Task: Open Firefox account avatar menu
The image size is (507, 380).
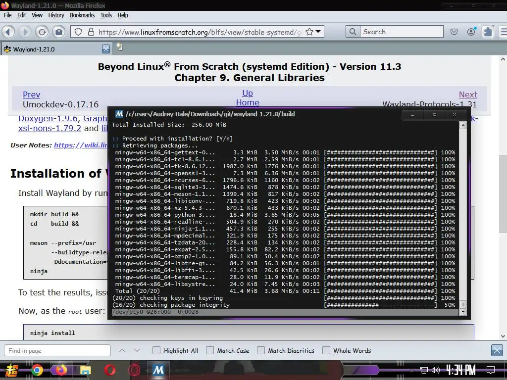Action: [x=471, y=31]
